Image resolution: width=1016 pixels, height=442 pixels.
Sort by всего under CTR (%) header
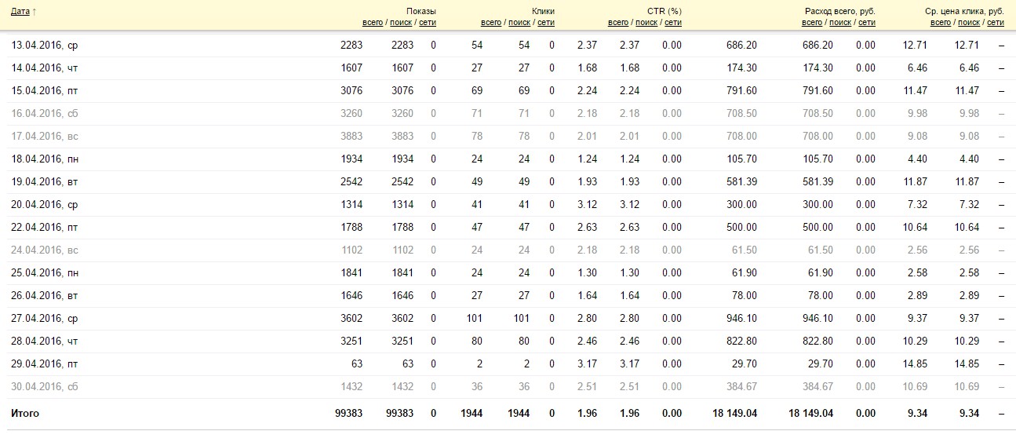[x=618, y=23]
